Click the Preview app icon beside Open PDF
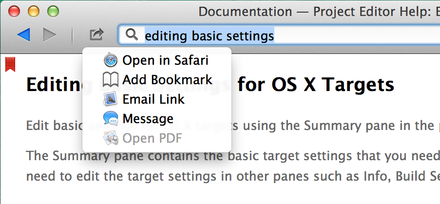The width and height of the screenshot is (440, 204). (111, 138)
